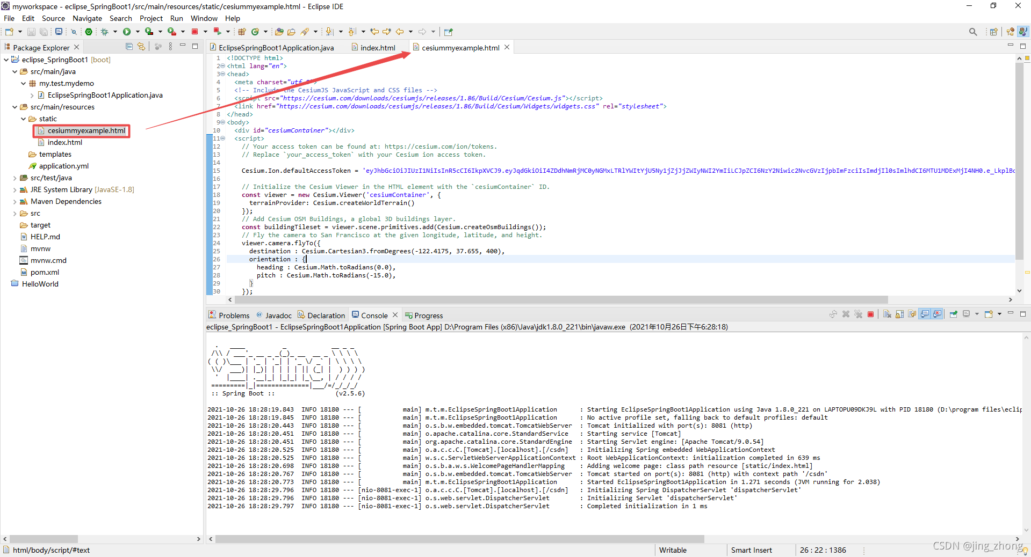
Task: Switch to the index.html editor tab
Action: (x=374, y=47)
